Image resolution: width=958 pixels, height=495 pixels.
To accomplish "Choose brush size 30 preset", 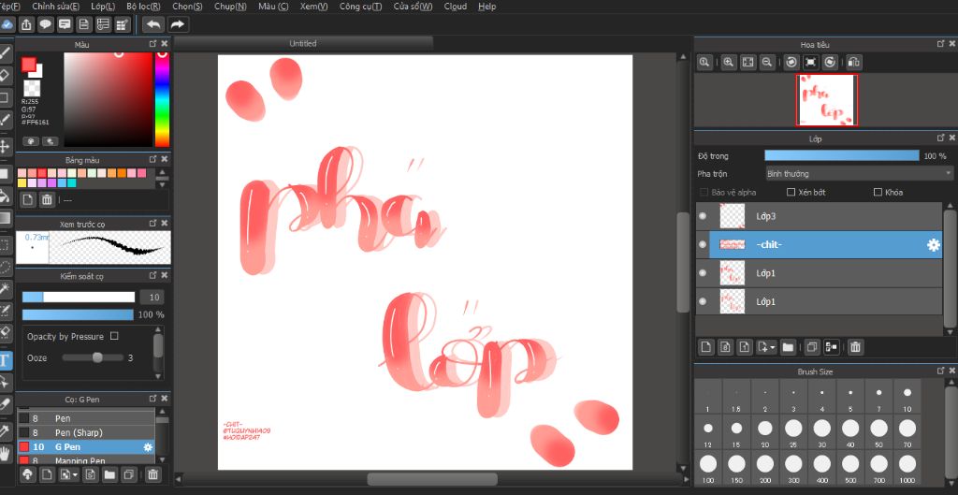I will [821, 432].
